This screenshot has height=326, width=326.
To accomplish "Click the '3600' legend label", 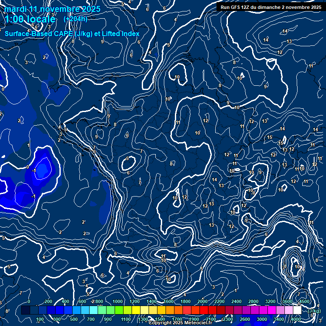I will pyautogui.click(x=287, y=301).
